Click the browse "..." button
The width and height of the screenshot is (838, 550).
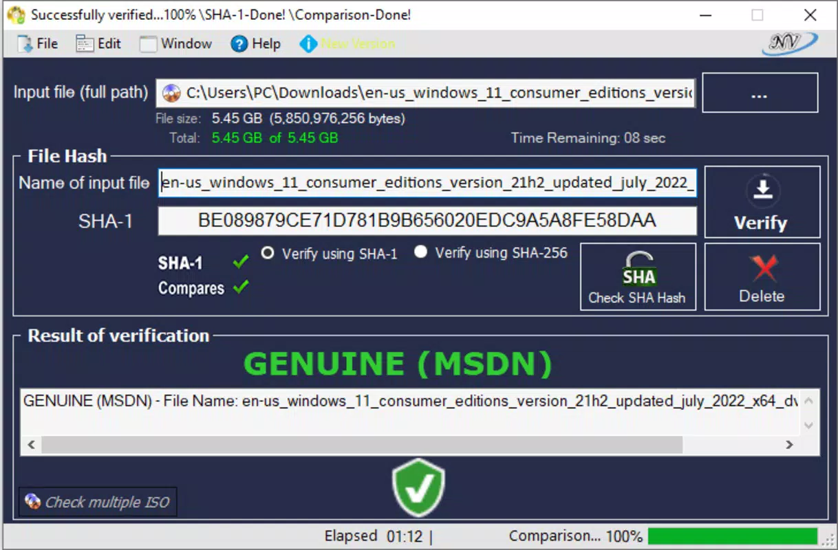[x=760, y=93]
